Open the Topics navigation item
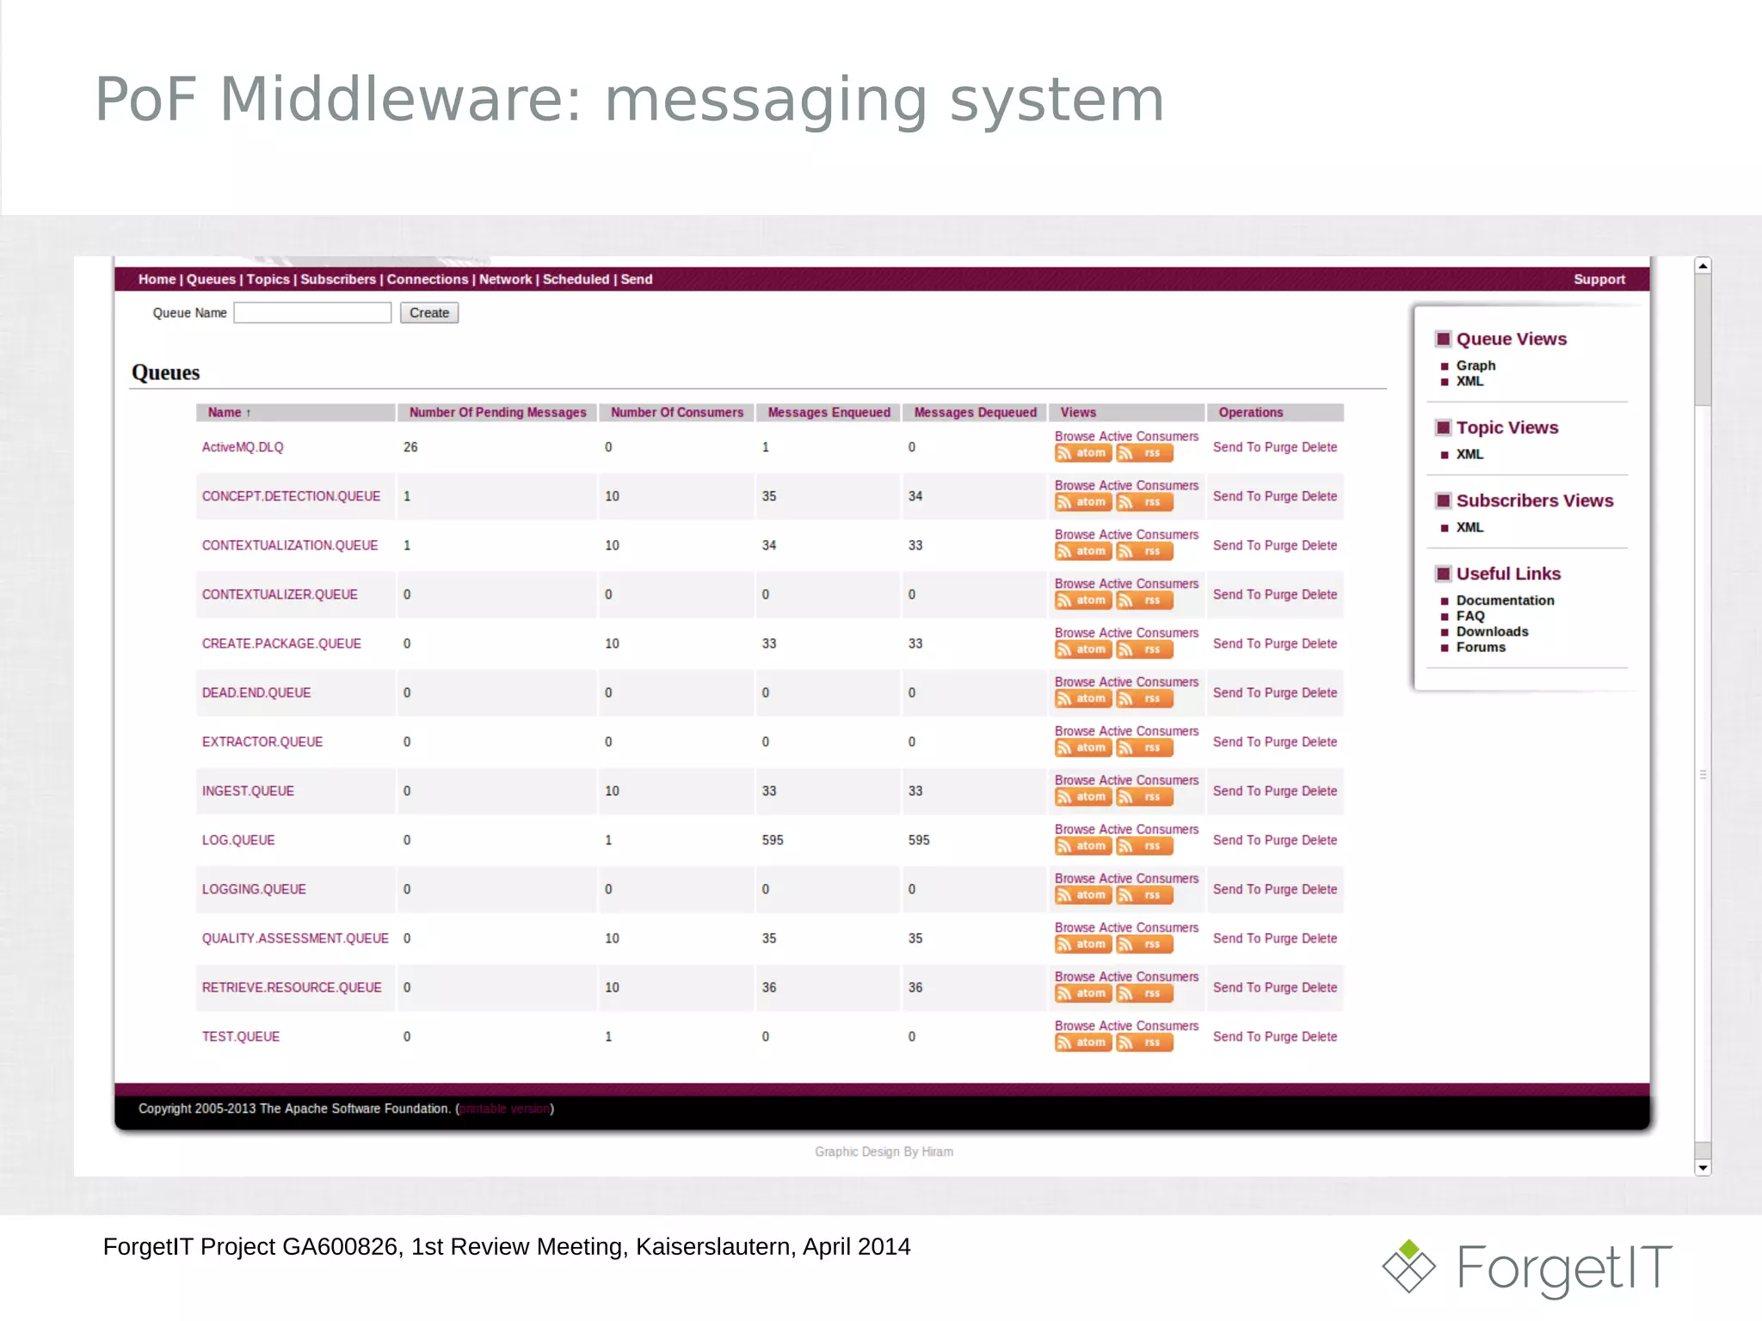Screen dimensions: 1762x1321 (268, 279)
